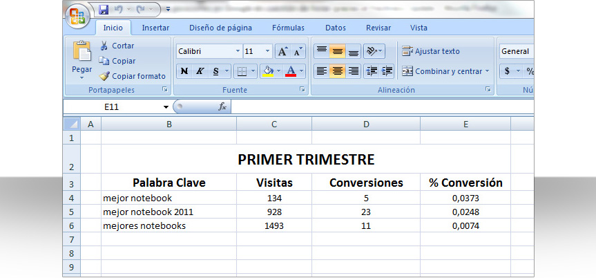The width and height of the screenshot is (596, 278).
Task: Click the Office button logo
Action: (78, 15)
